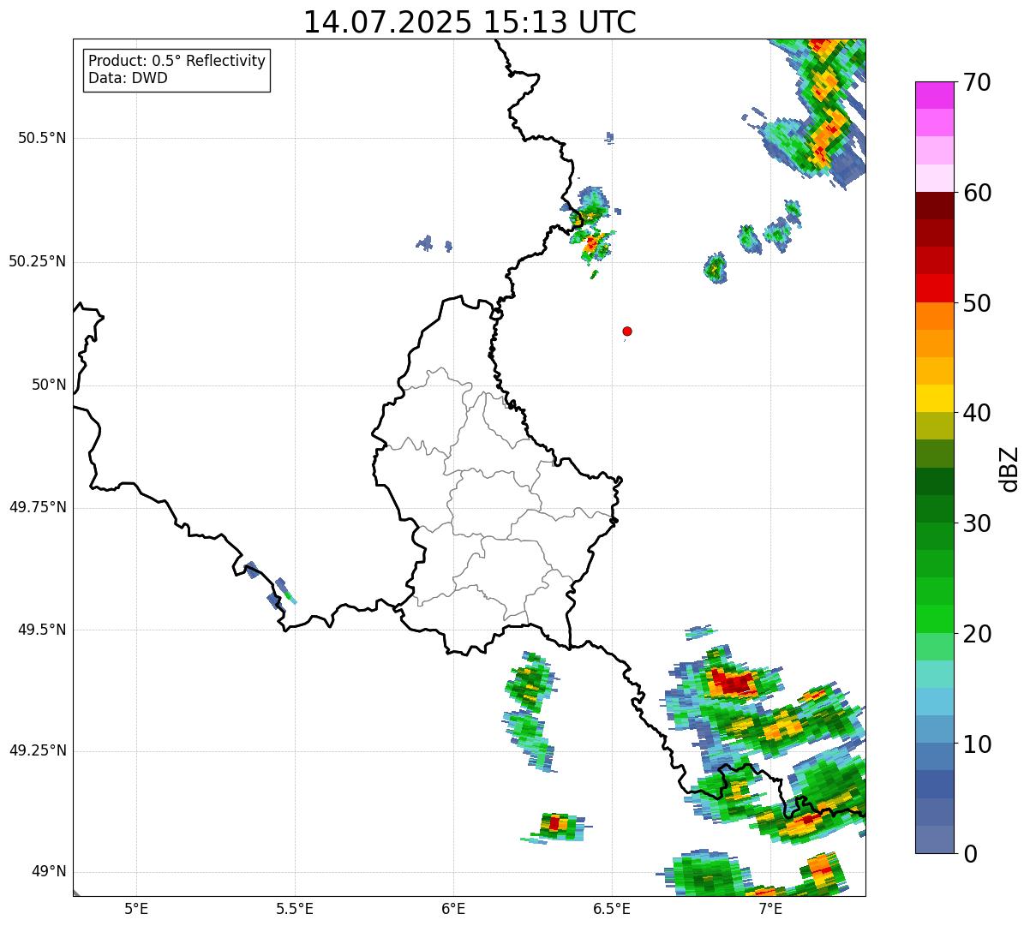The image size is (1030, 926).
Task: Click the 7°E longitude label
Action: [770, 908]
